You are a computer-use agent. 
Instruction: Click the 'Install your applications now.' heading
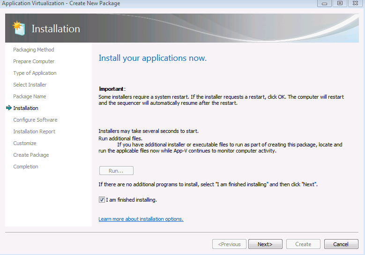152,58
